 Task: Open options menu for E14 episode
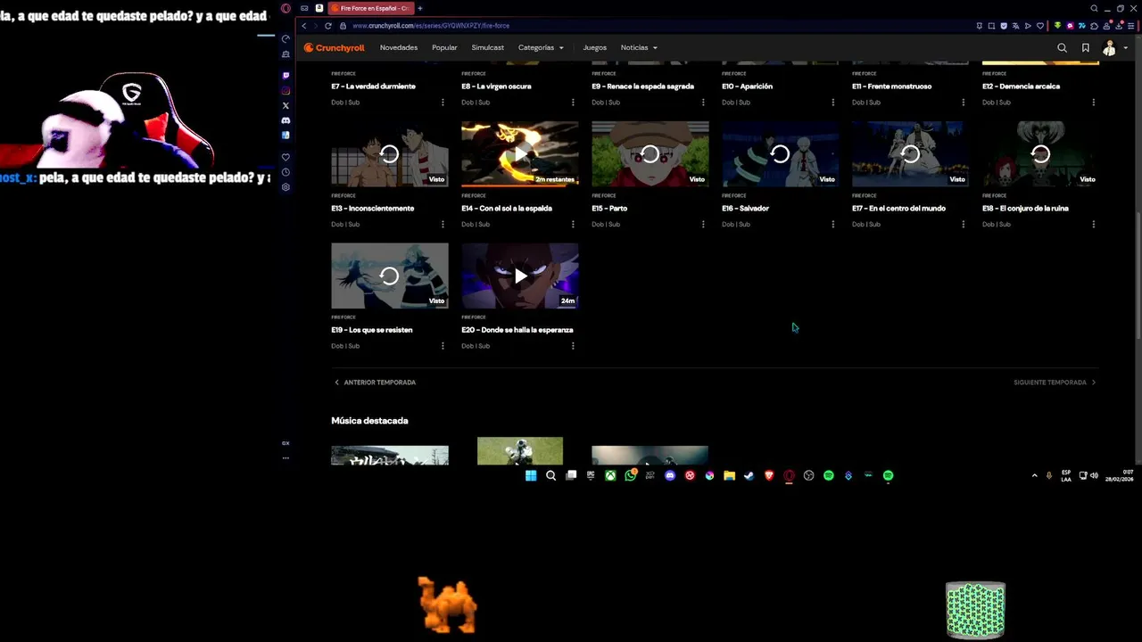573,224
